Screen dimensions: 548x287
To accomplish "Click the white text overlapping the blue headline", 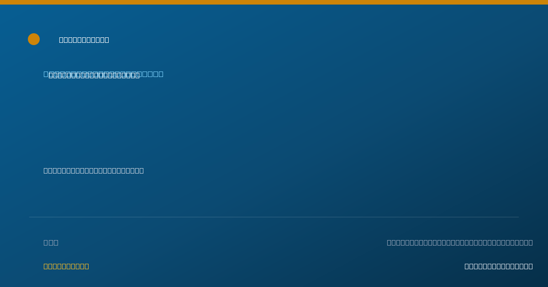I will (x=94, y=76).
